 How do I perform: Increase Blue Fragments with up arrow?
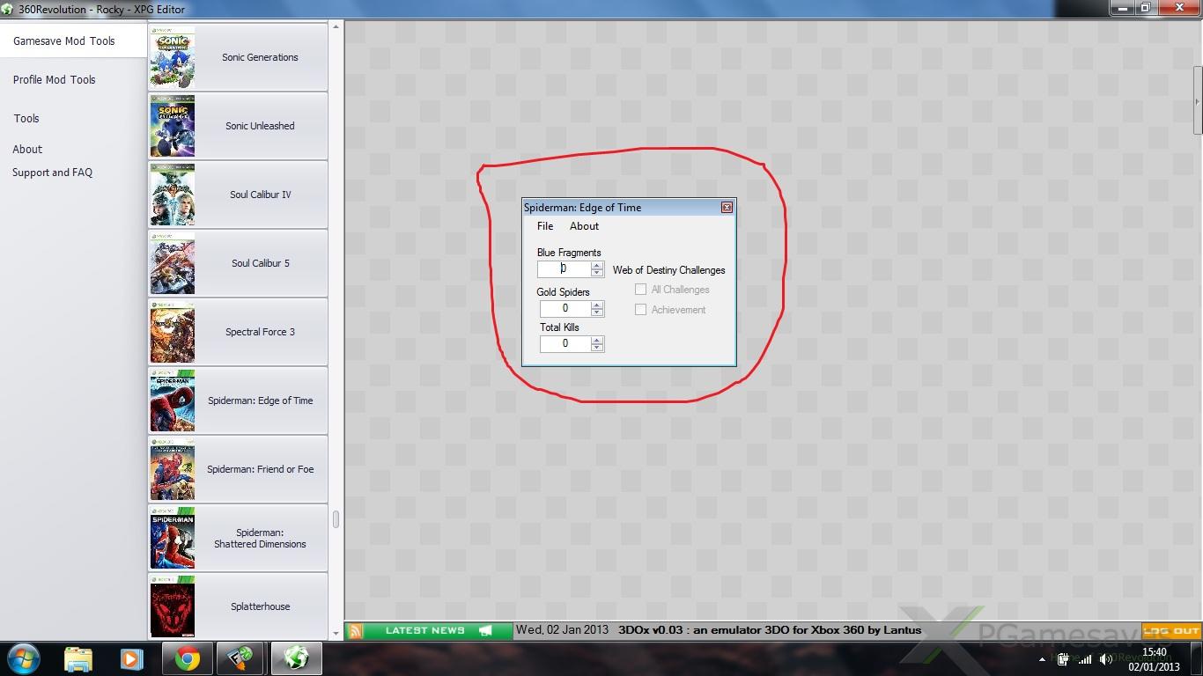tap(597, 266)
